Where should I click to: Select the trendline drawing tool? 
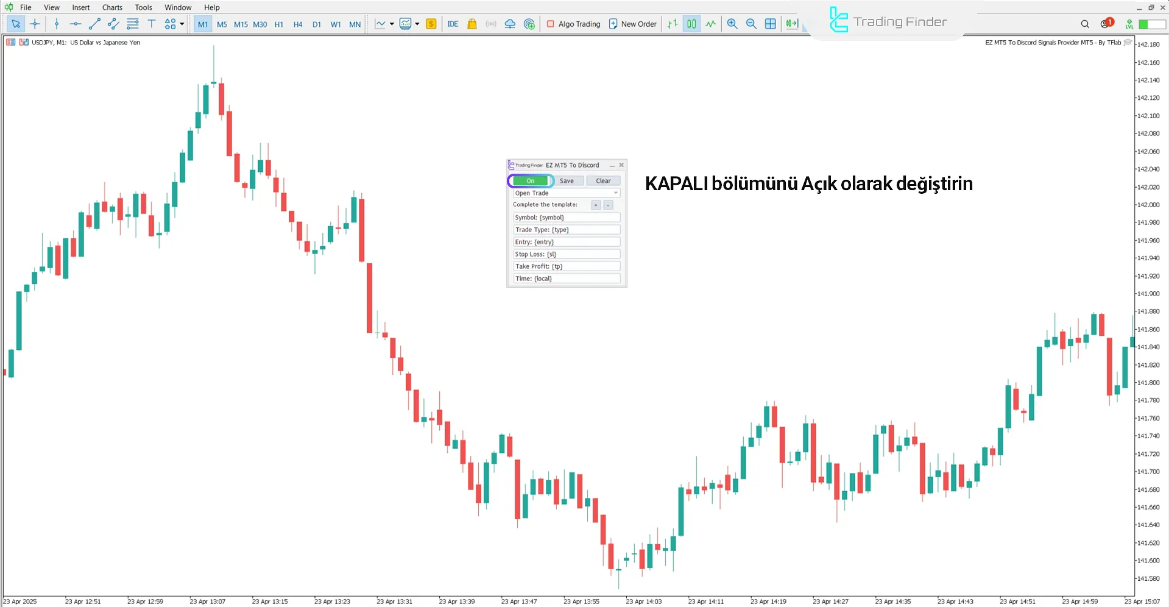click(94, 24)
